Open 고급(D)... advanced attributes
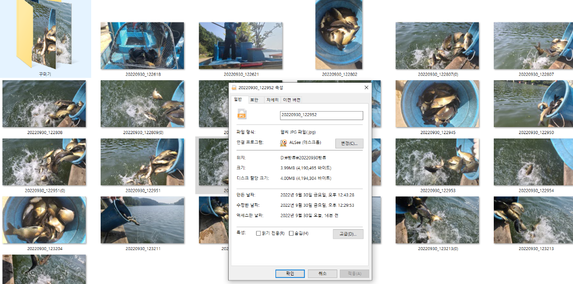573x284 pixels. click(348, 234)
